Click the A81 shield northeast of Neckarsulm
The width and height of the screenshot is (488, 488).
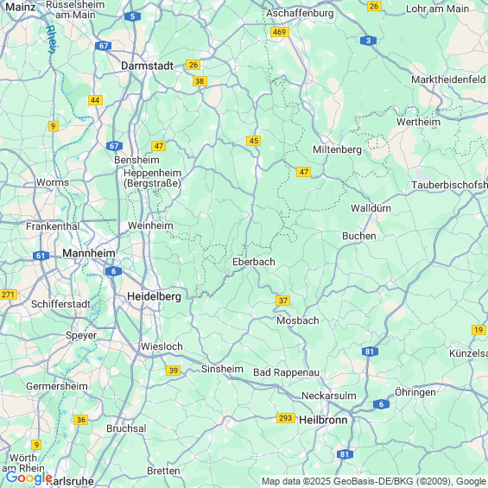370,352
